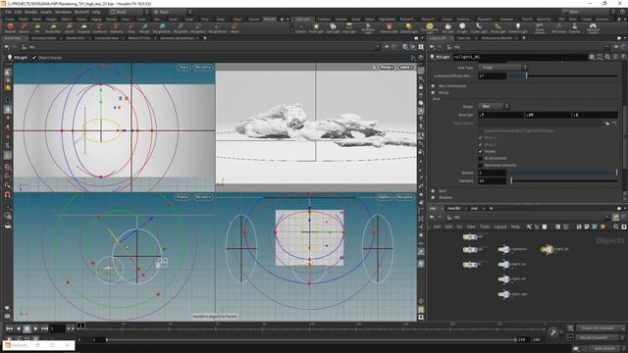Open the Layout menu in network editor

(x=500, y=227)
